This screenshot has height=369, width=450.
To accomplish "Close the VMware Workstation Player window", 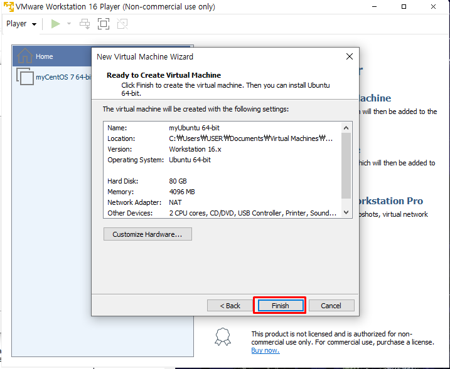I will 433,7.
